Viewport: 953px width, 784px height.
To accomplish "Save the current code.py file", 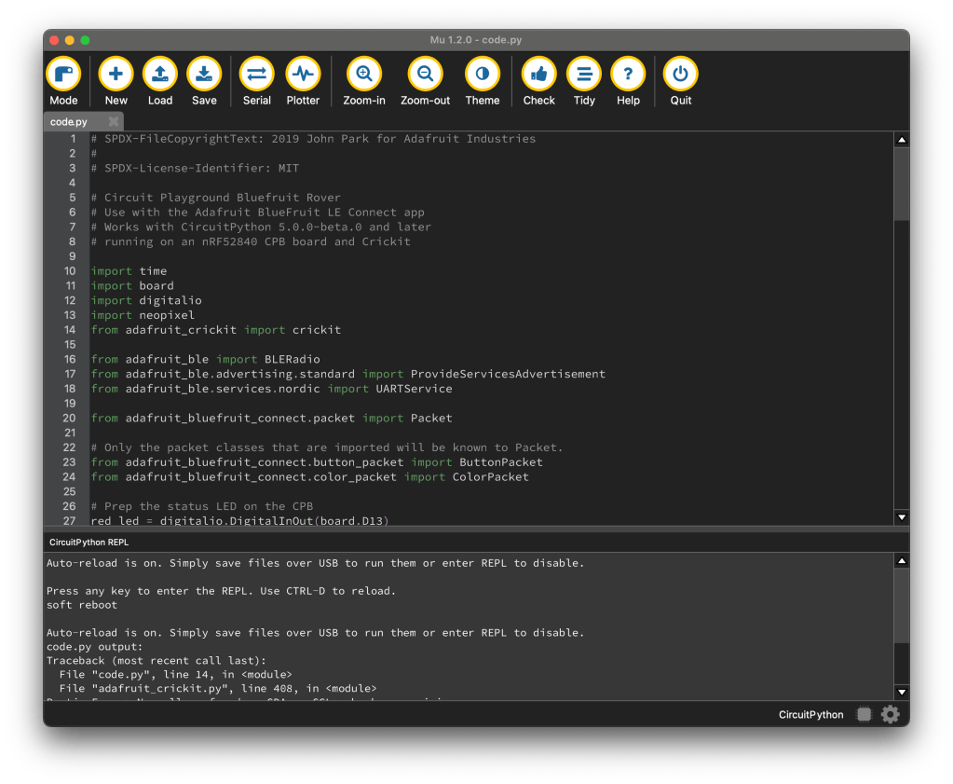I will point(204,75).
